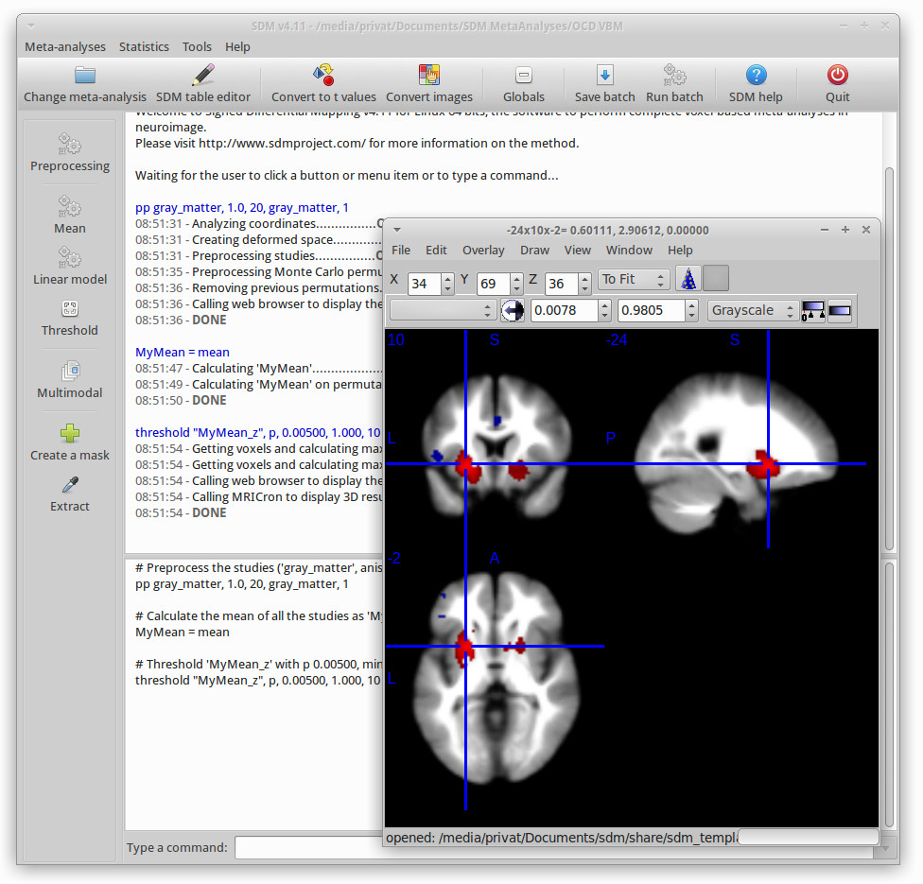Toggle the intensity marker display beside Grayscale

(x=812, y=309)
